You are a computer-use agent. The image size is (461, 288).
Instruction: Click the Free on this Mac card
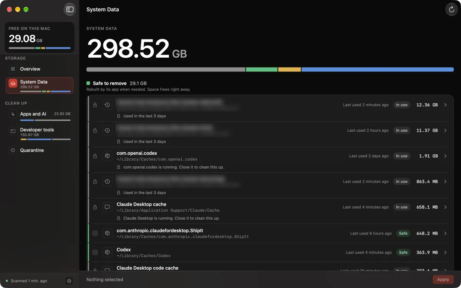[x=40, y=37]
